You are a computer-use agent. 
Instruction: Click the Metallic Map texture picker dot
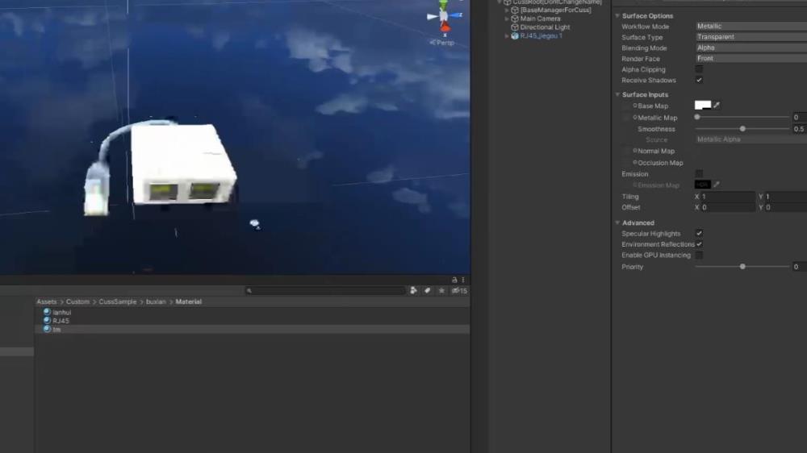pos(634,117)
